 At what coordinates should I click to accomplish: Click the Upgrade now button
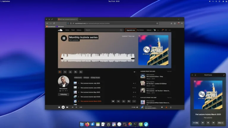coord(131,30)
